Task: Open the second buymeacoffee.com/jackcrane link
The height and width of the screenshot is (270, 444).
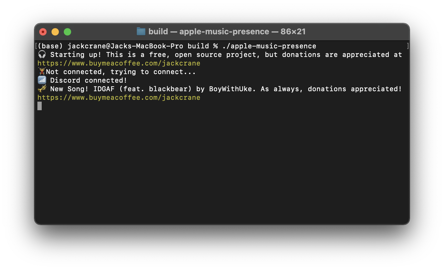Action: (x=119, y=97)
